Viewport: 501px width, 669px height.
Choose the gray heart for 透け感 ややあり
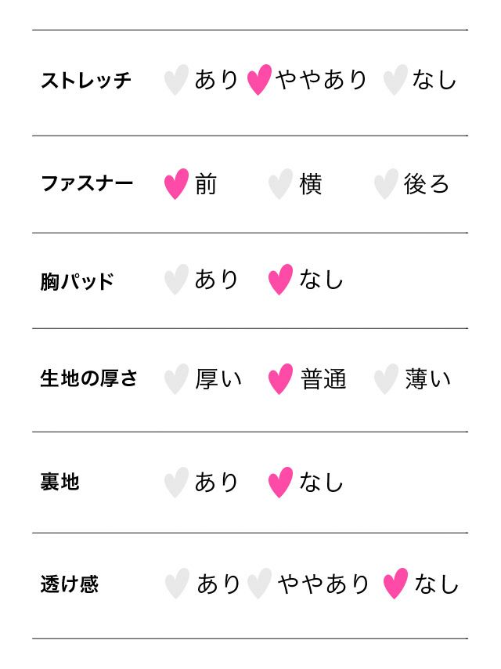(259, 584)
